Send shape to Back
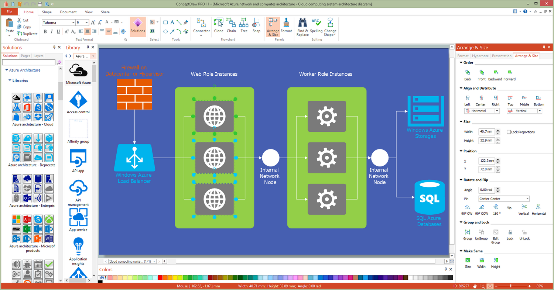The height and width of the screenshot is (290, 554). (x=468, y=75)
